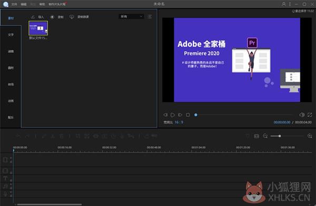Screen dimensions: 316x206
Task: Click the total duration 00:00:04.00
Action: (303, 123)
